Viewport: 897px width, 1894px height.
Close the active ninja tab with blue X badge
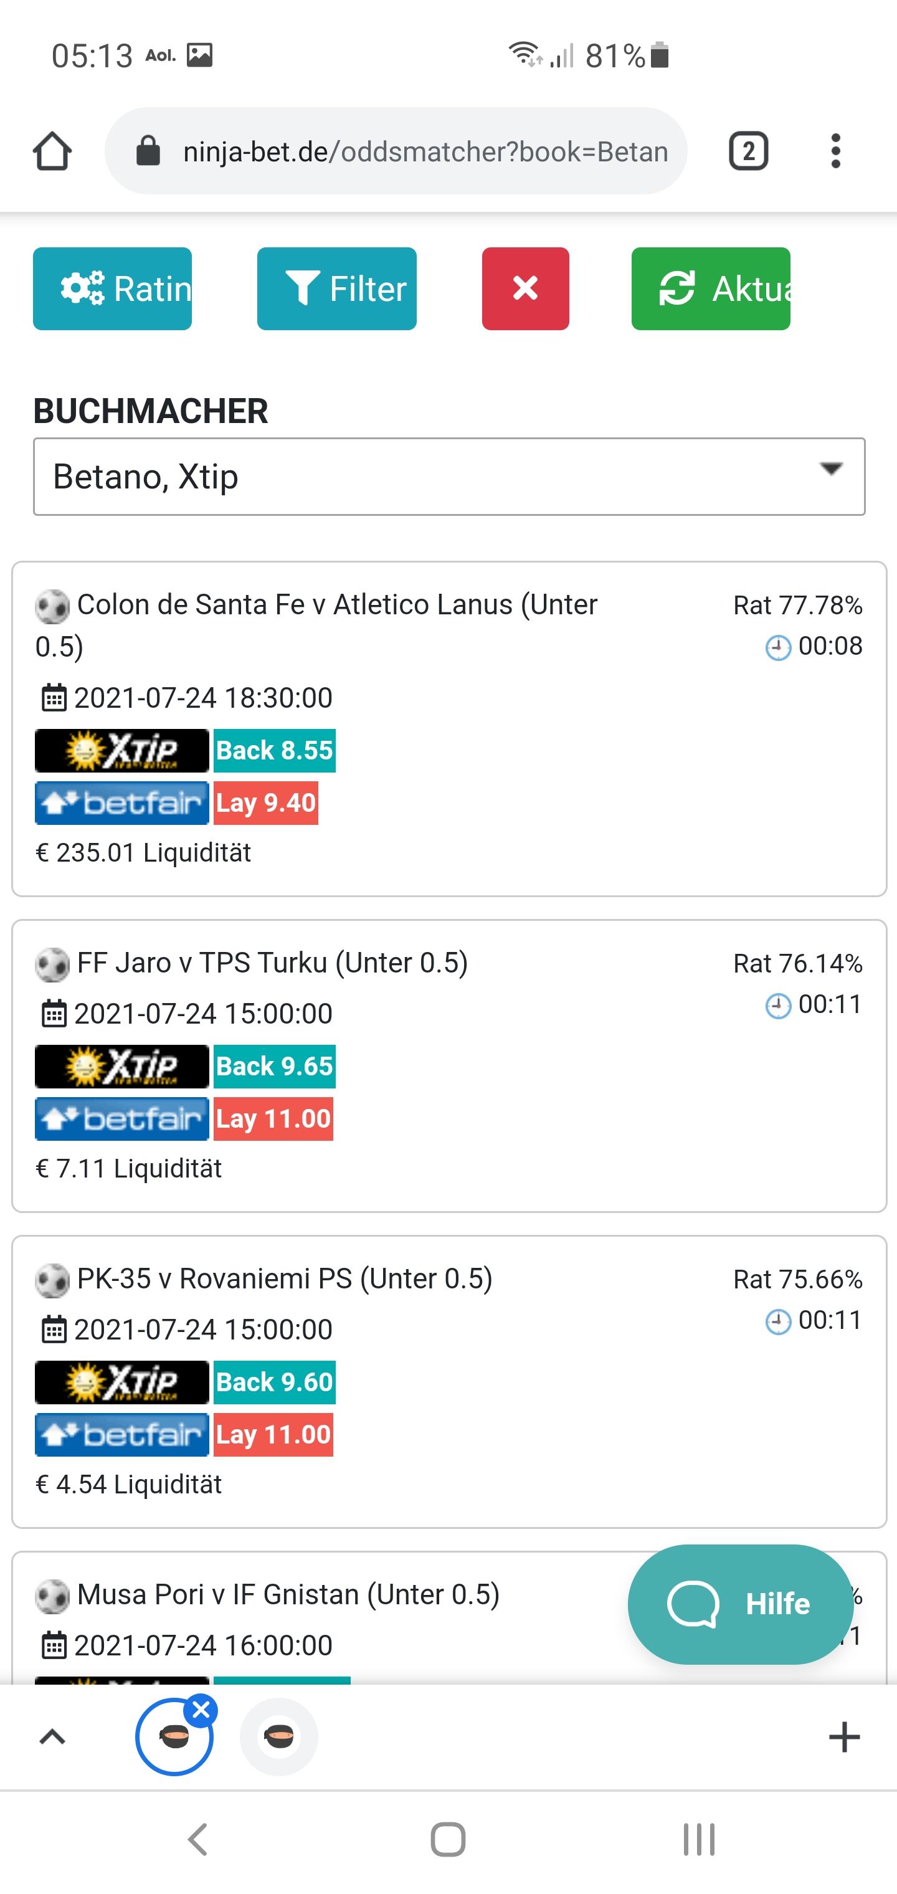tap(201, 1711)
